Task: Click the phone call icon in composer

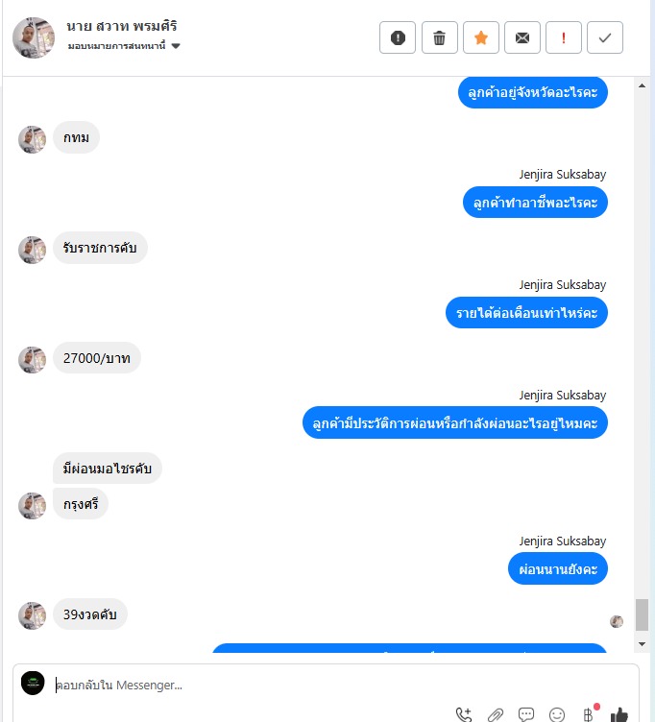Action: [464, 714]
